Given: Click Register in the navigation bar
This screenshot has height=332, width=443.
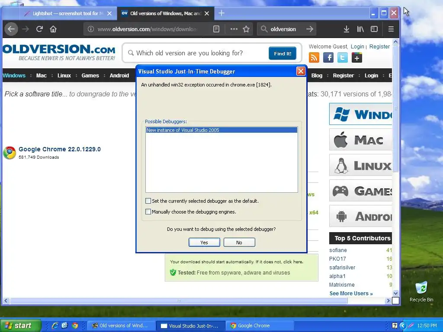Looking at the screenshot, I should [x=343, y=75].
